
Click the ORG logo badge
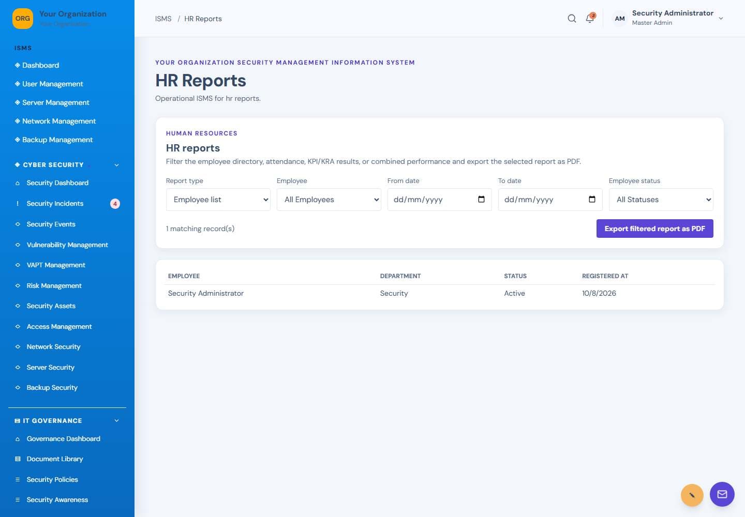(x=23, y=19)
